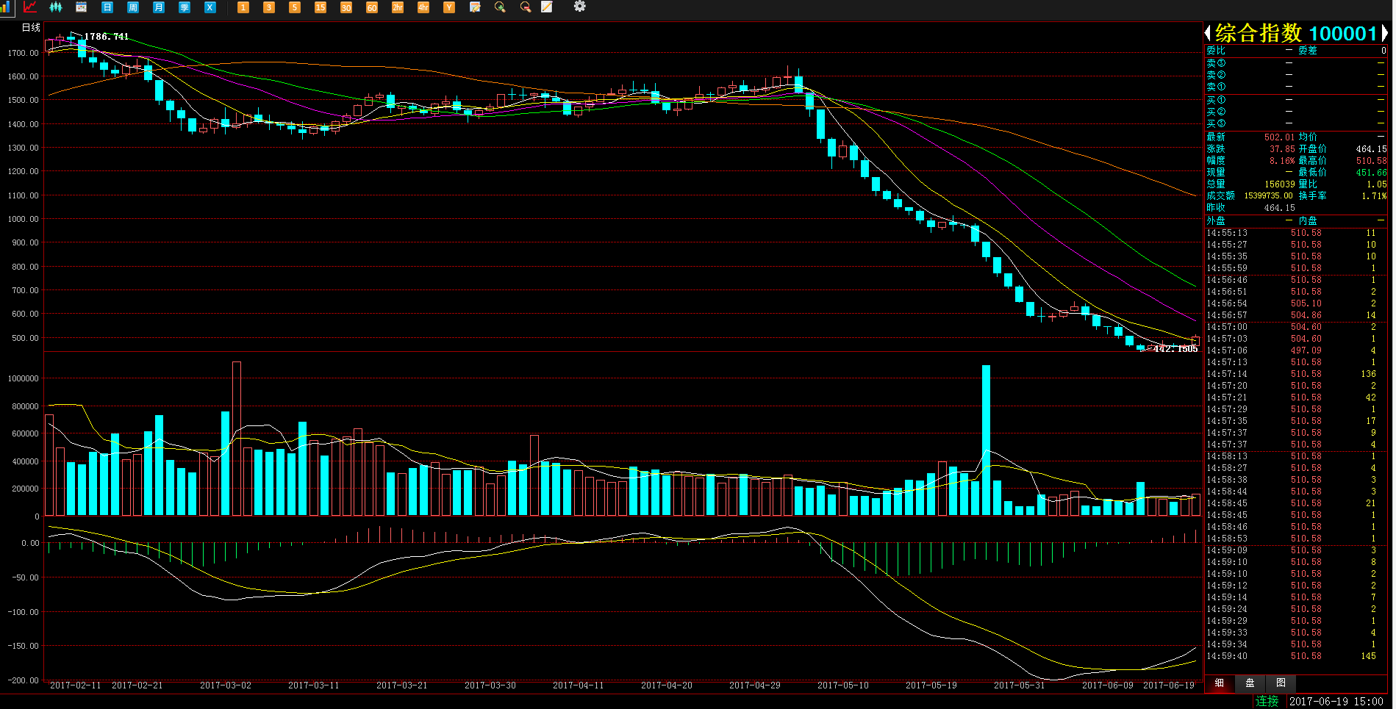Select the 60-minute chart interval
The height and width of the screenshot is (709, 1396).
372,7
